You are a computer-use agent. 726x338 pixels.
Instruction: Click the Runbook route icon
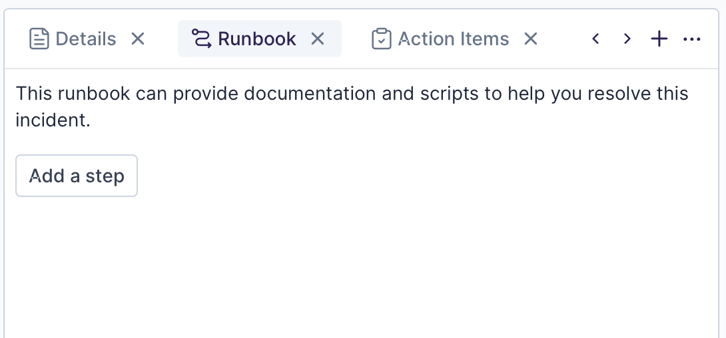[201, 39]
